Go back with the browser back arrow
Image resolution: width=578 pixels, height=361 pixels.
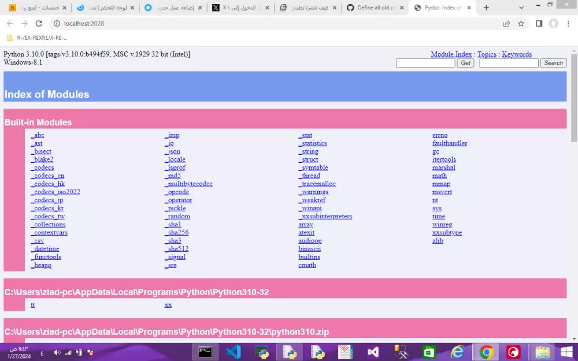pyautogui.click(x=10, y=24)
